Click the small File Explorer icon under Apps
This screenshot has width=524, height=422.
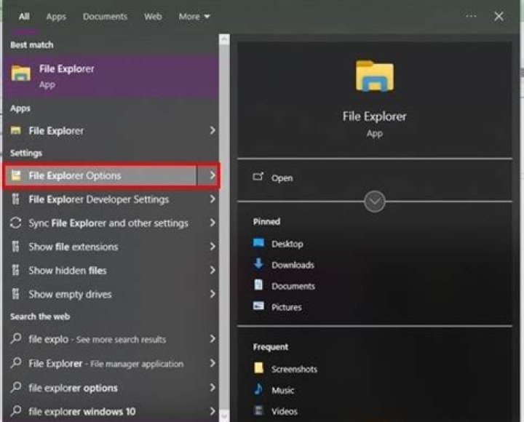pos(16,130)
